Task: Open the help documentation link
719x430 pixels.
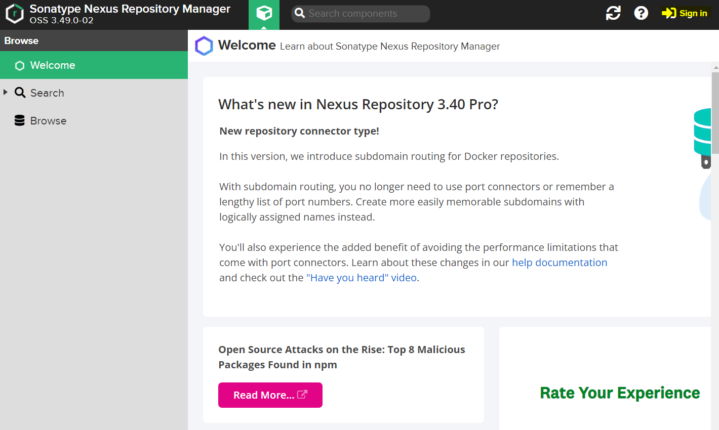Action: click(560, 263)
